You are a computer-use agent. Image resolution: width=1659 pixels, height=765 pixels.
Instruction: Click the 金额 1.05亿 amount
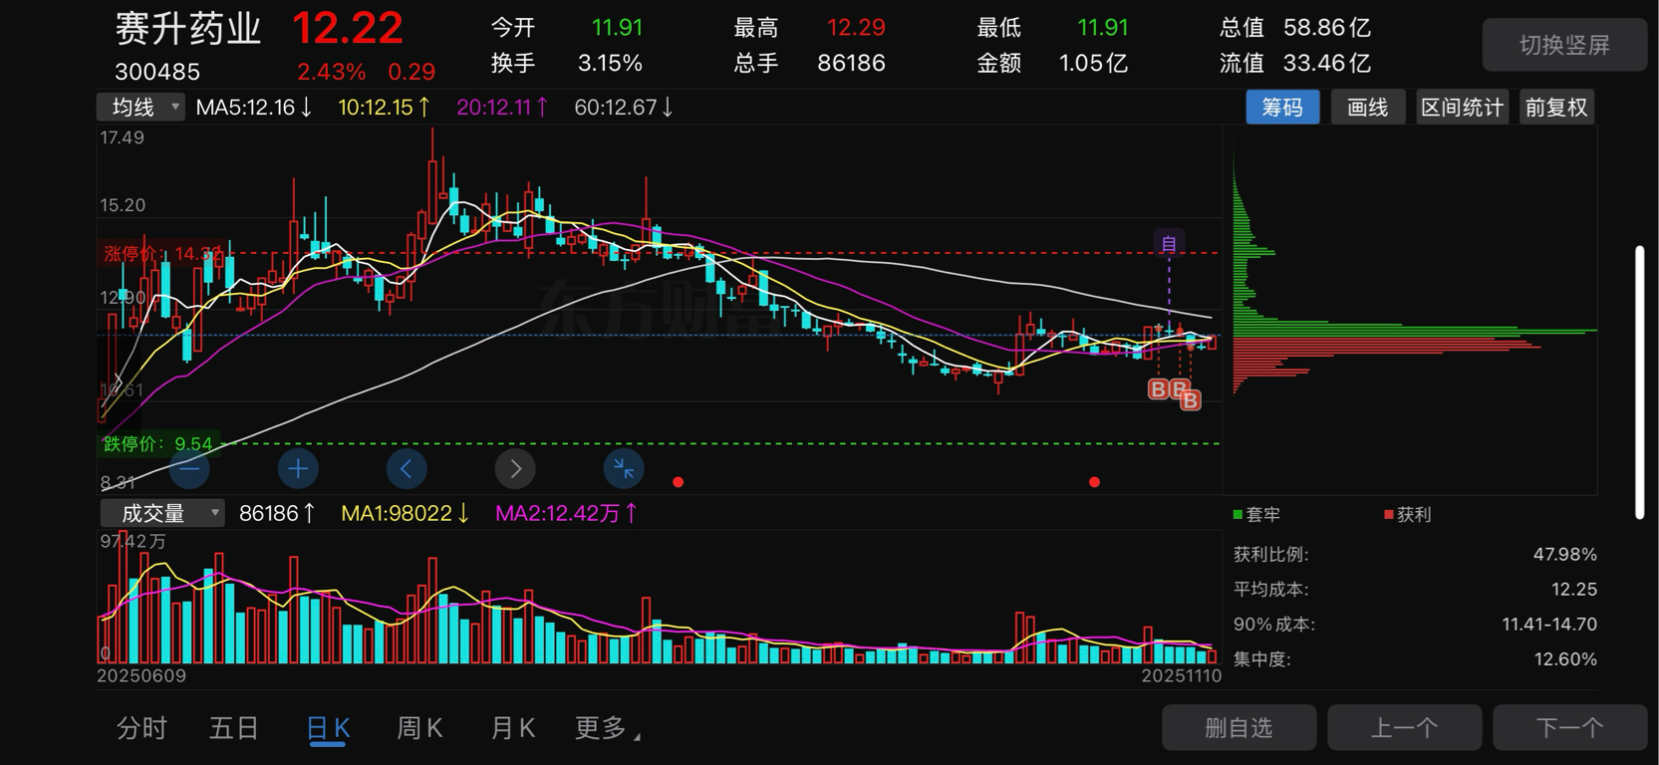(x=1052, y=63)
